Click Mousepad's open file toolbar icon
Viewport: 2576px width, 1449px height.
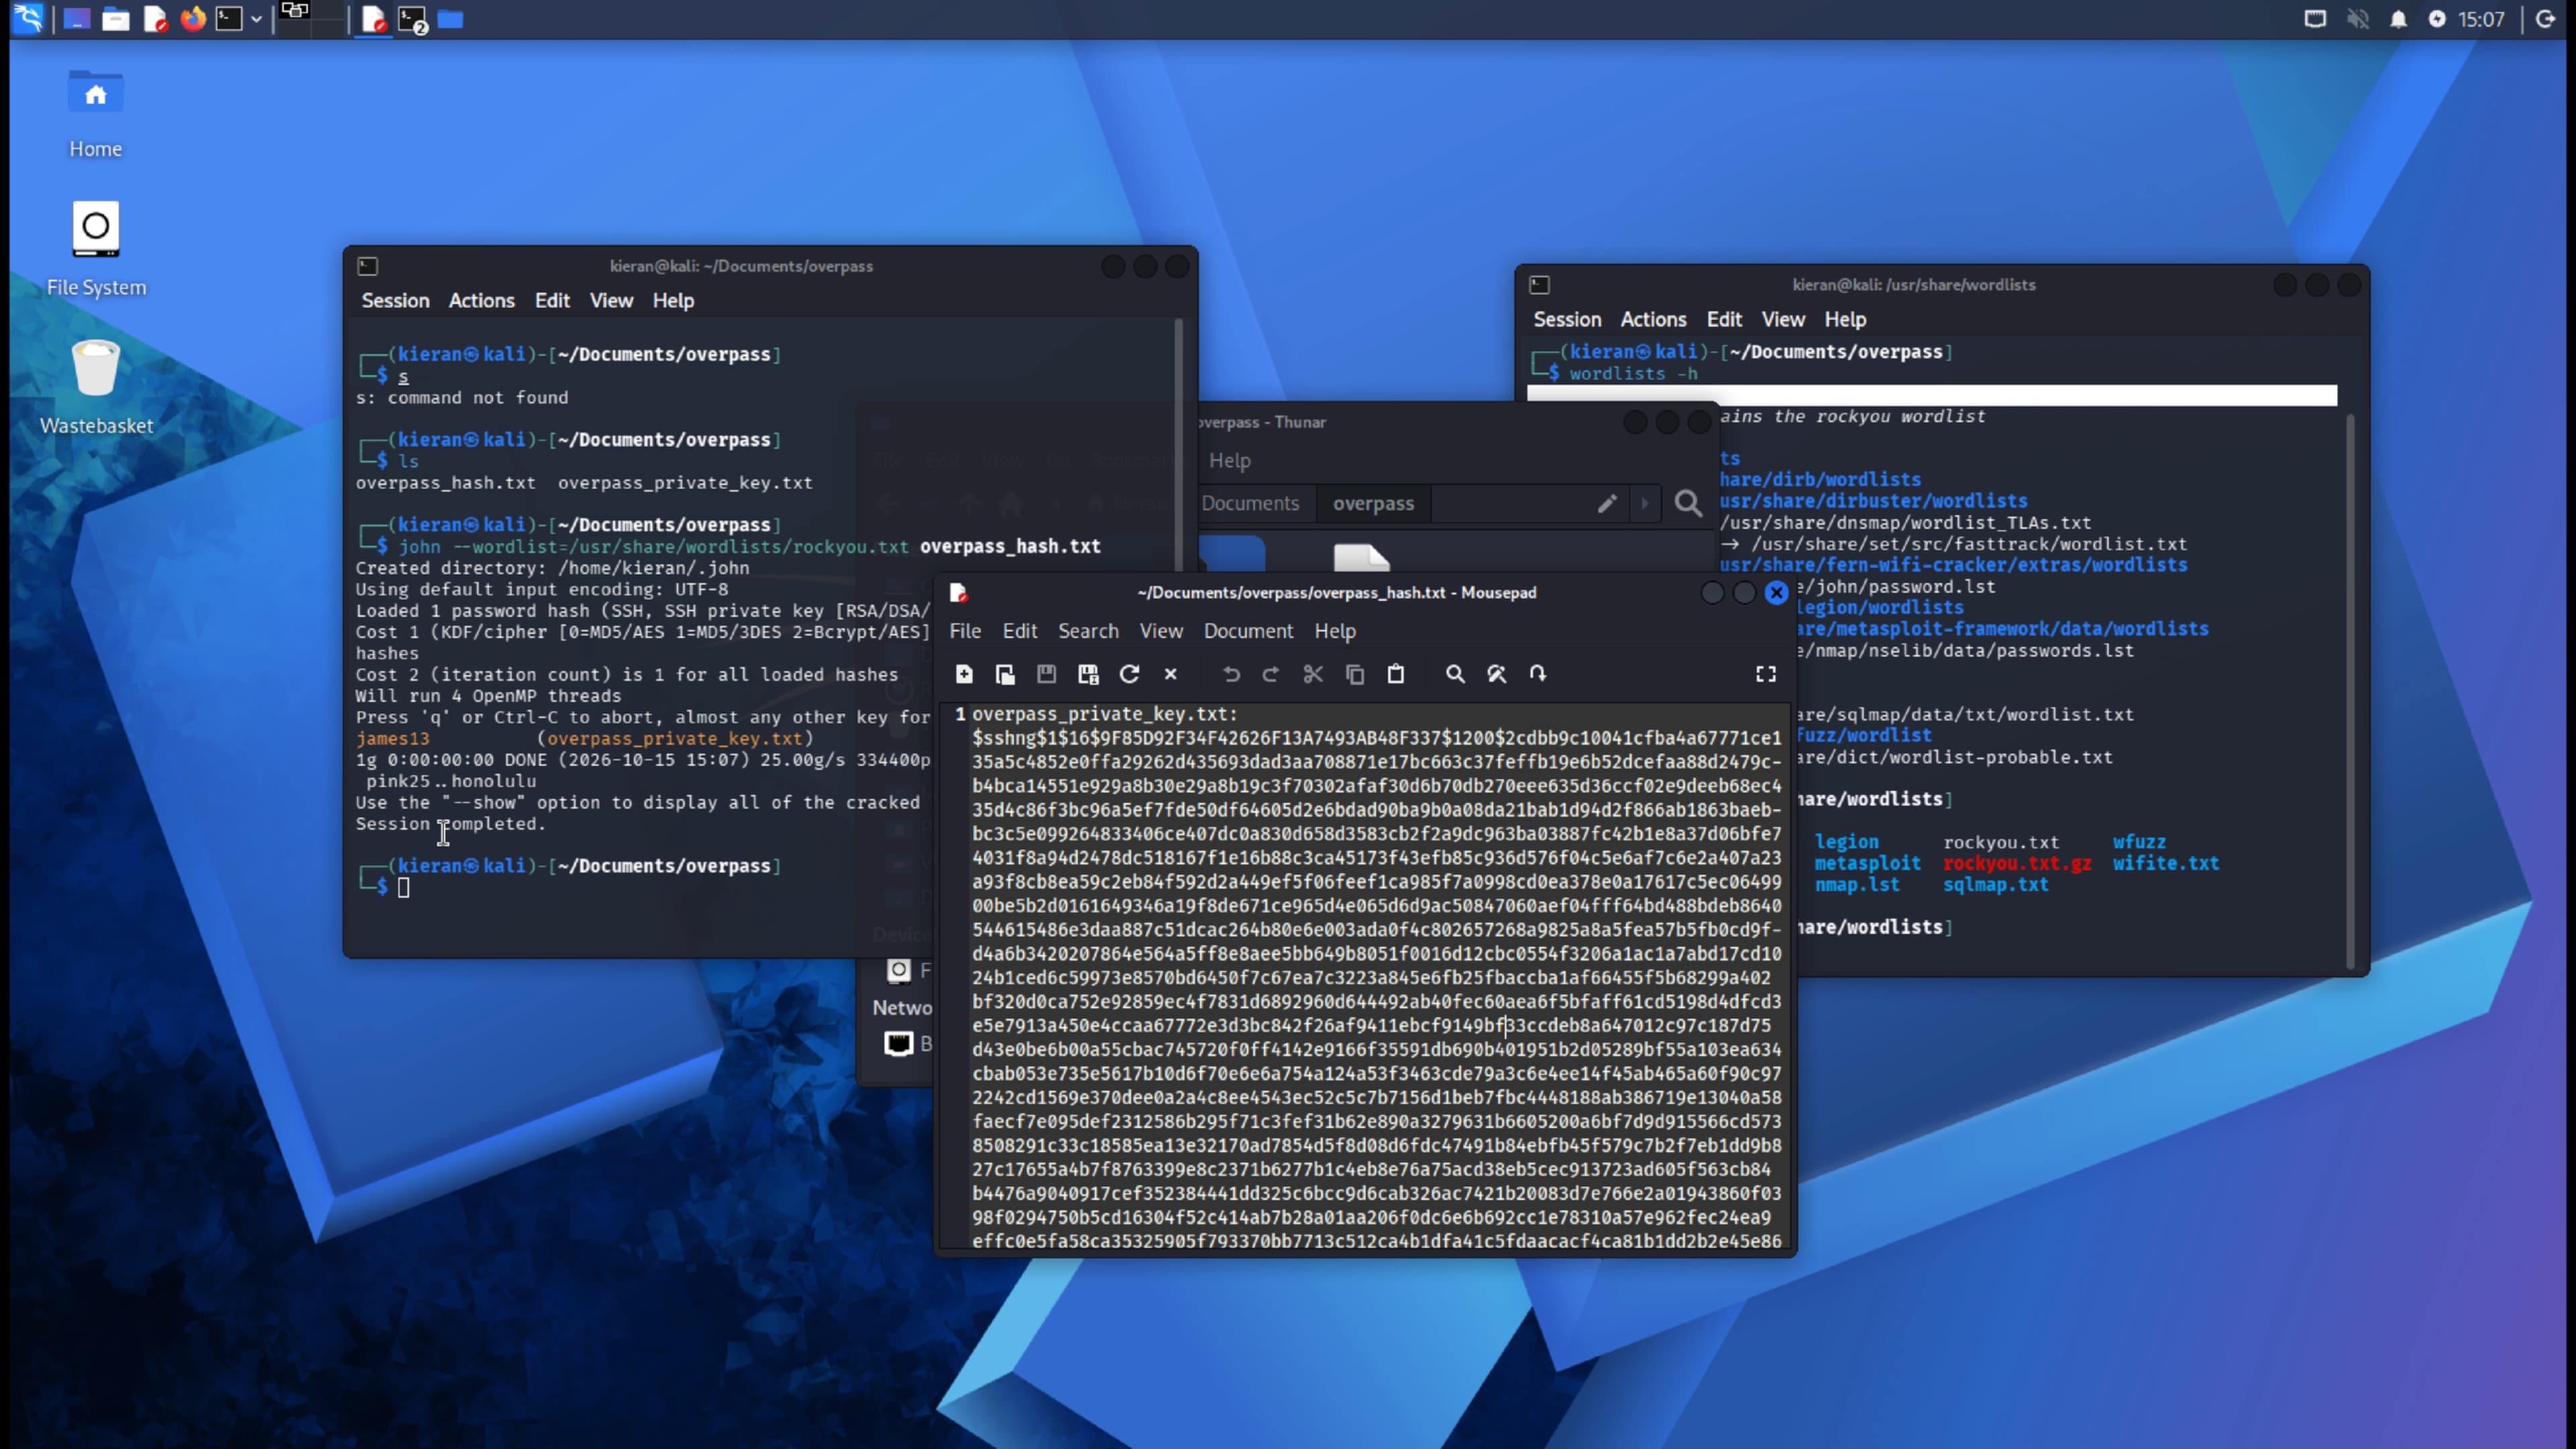[1005, 674]
